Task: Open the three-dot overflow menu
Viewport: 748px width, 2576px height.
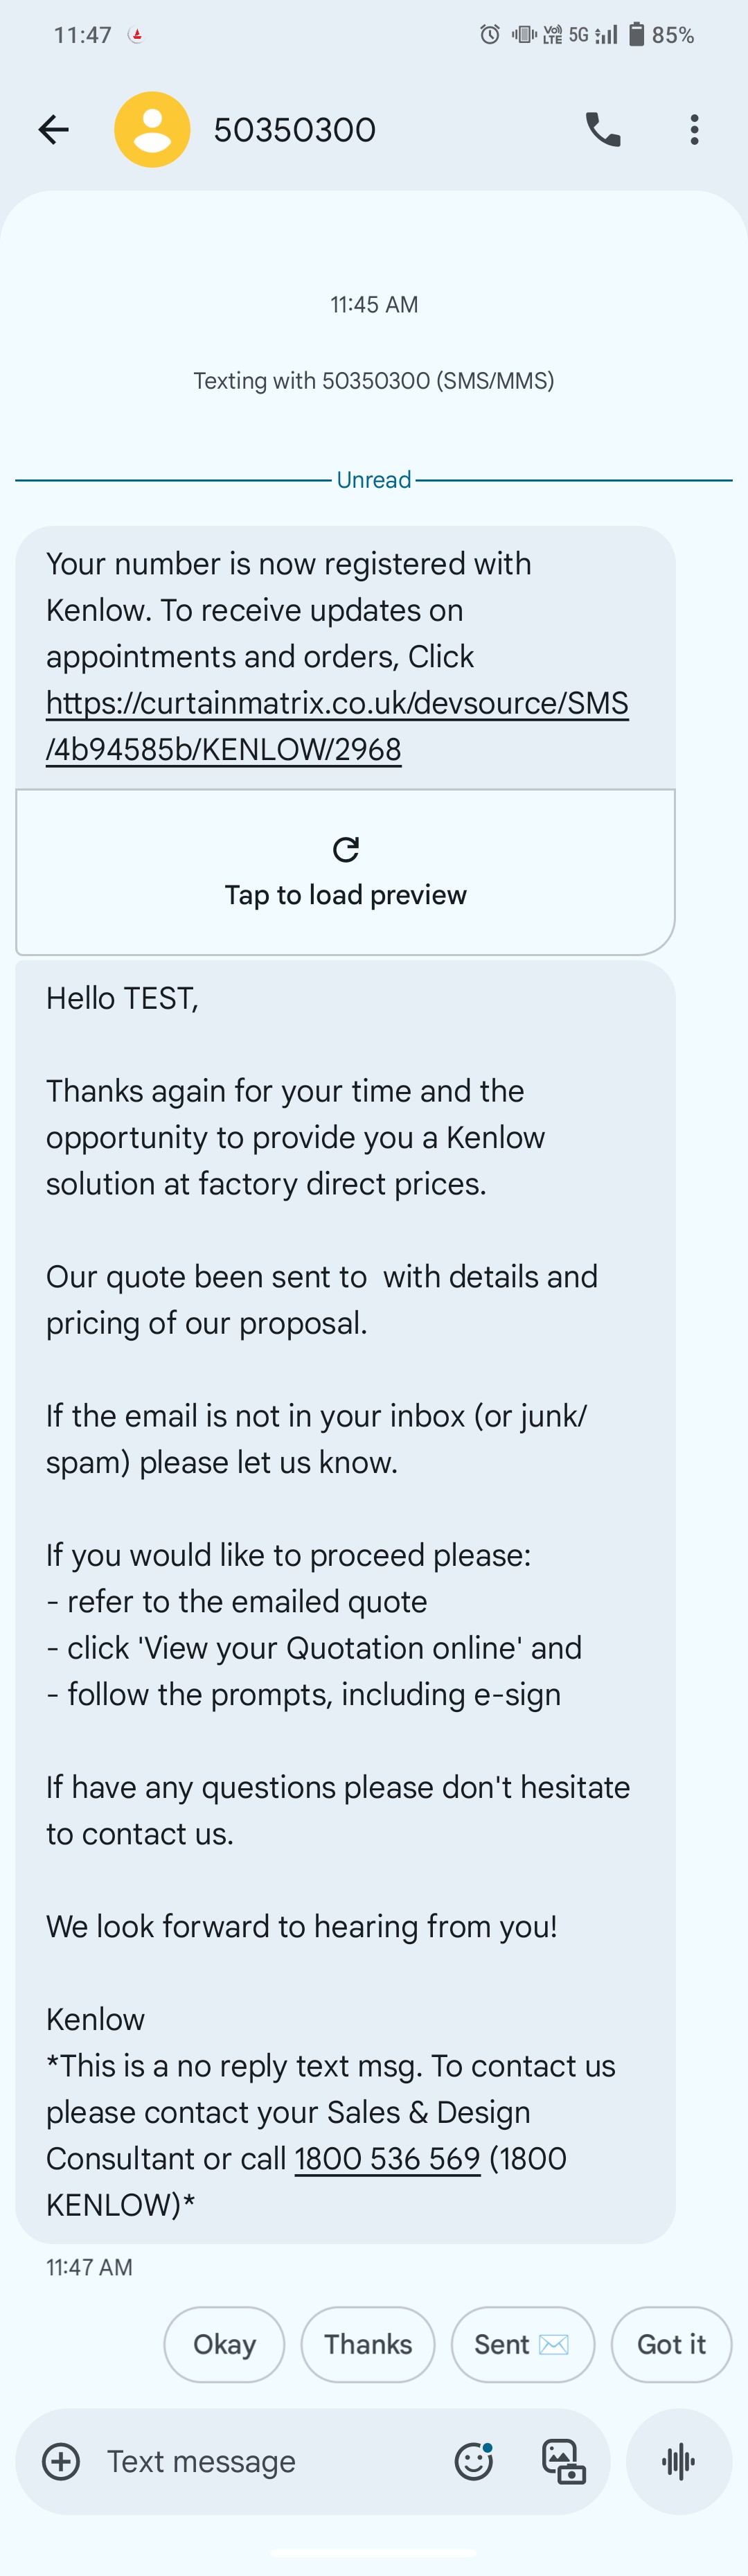Action: tap(694, 129)
